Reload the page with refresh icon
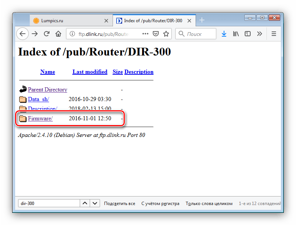296x225 pixels. tap(47, 34)
